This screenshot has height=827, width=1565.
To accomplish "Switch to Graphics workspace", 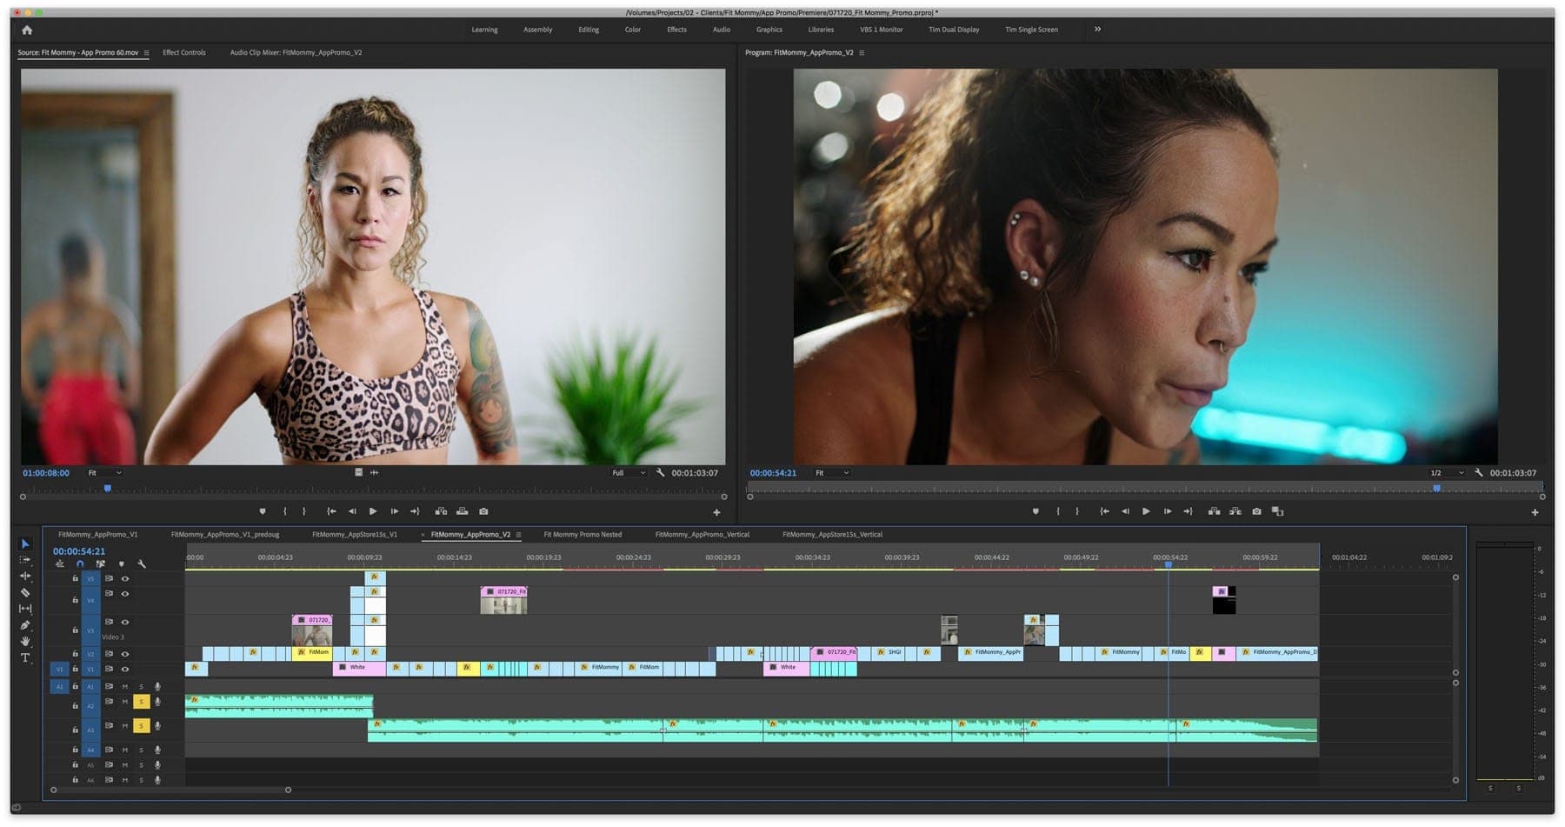I will [769, 30].
